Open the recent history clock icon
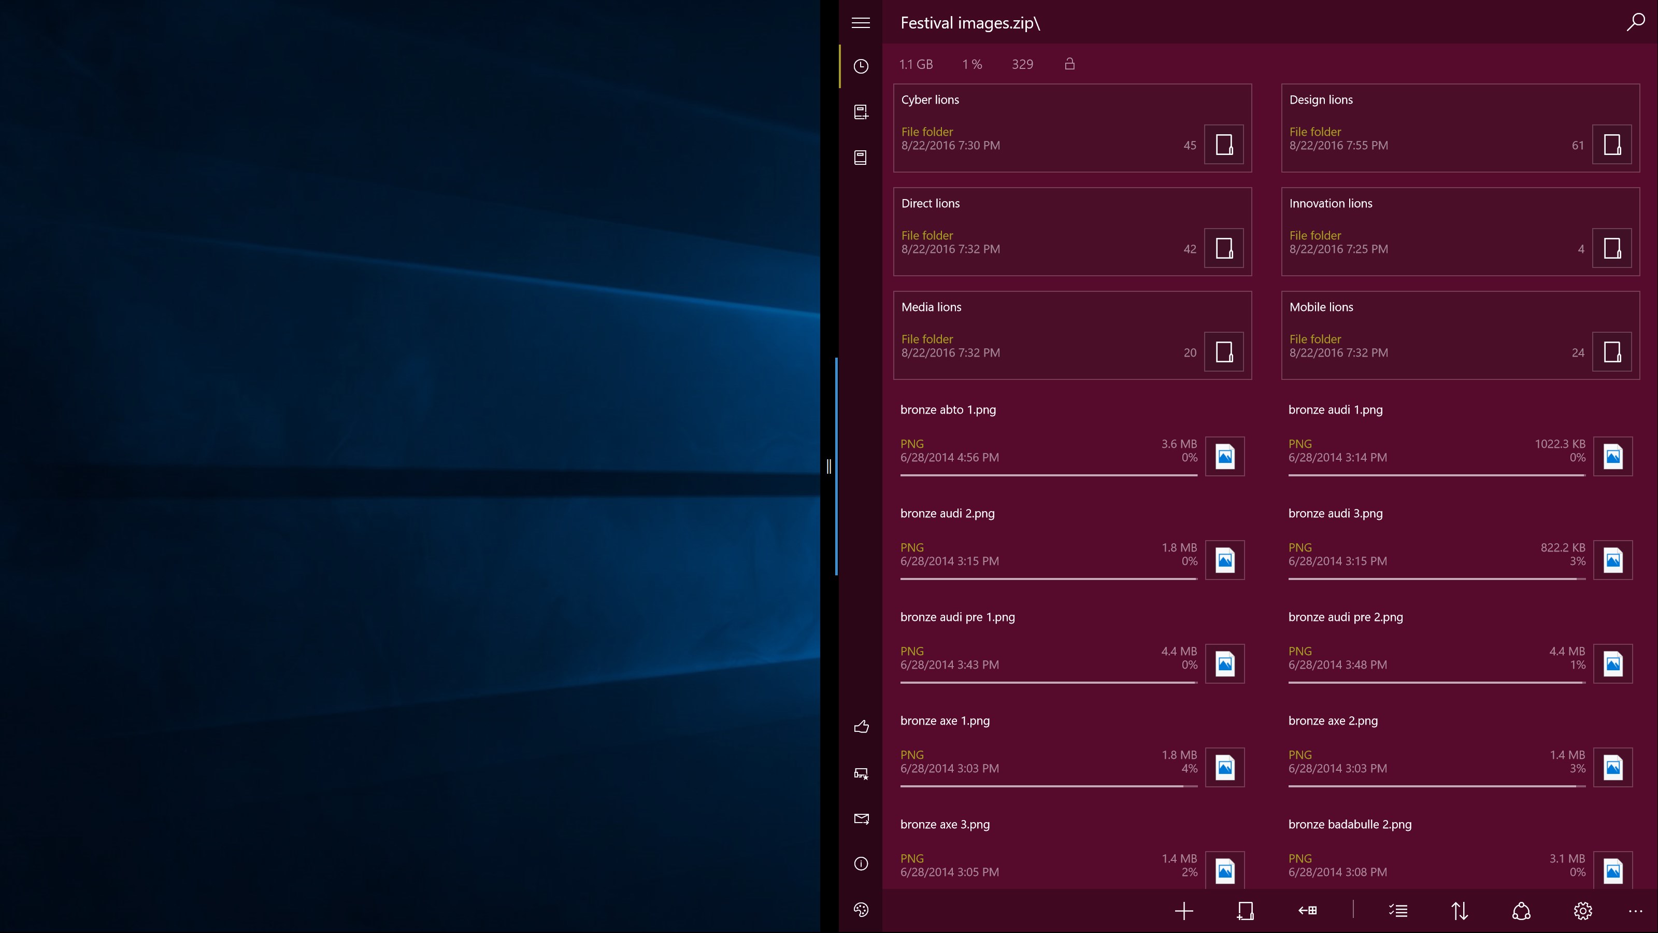The width and height of the screenshot is (1658, 933). click(x=861, y=66)
